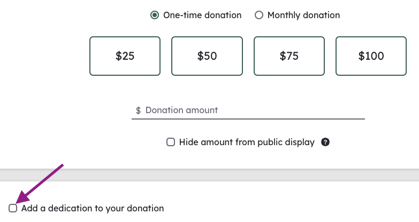The width and height of the screenshot is (419, 222).
Task: Click the dollar sign prefix in amount field
Action: tap(138, 110)
